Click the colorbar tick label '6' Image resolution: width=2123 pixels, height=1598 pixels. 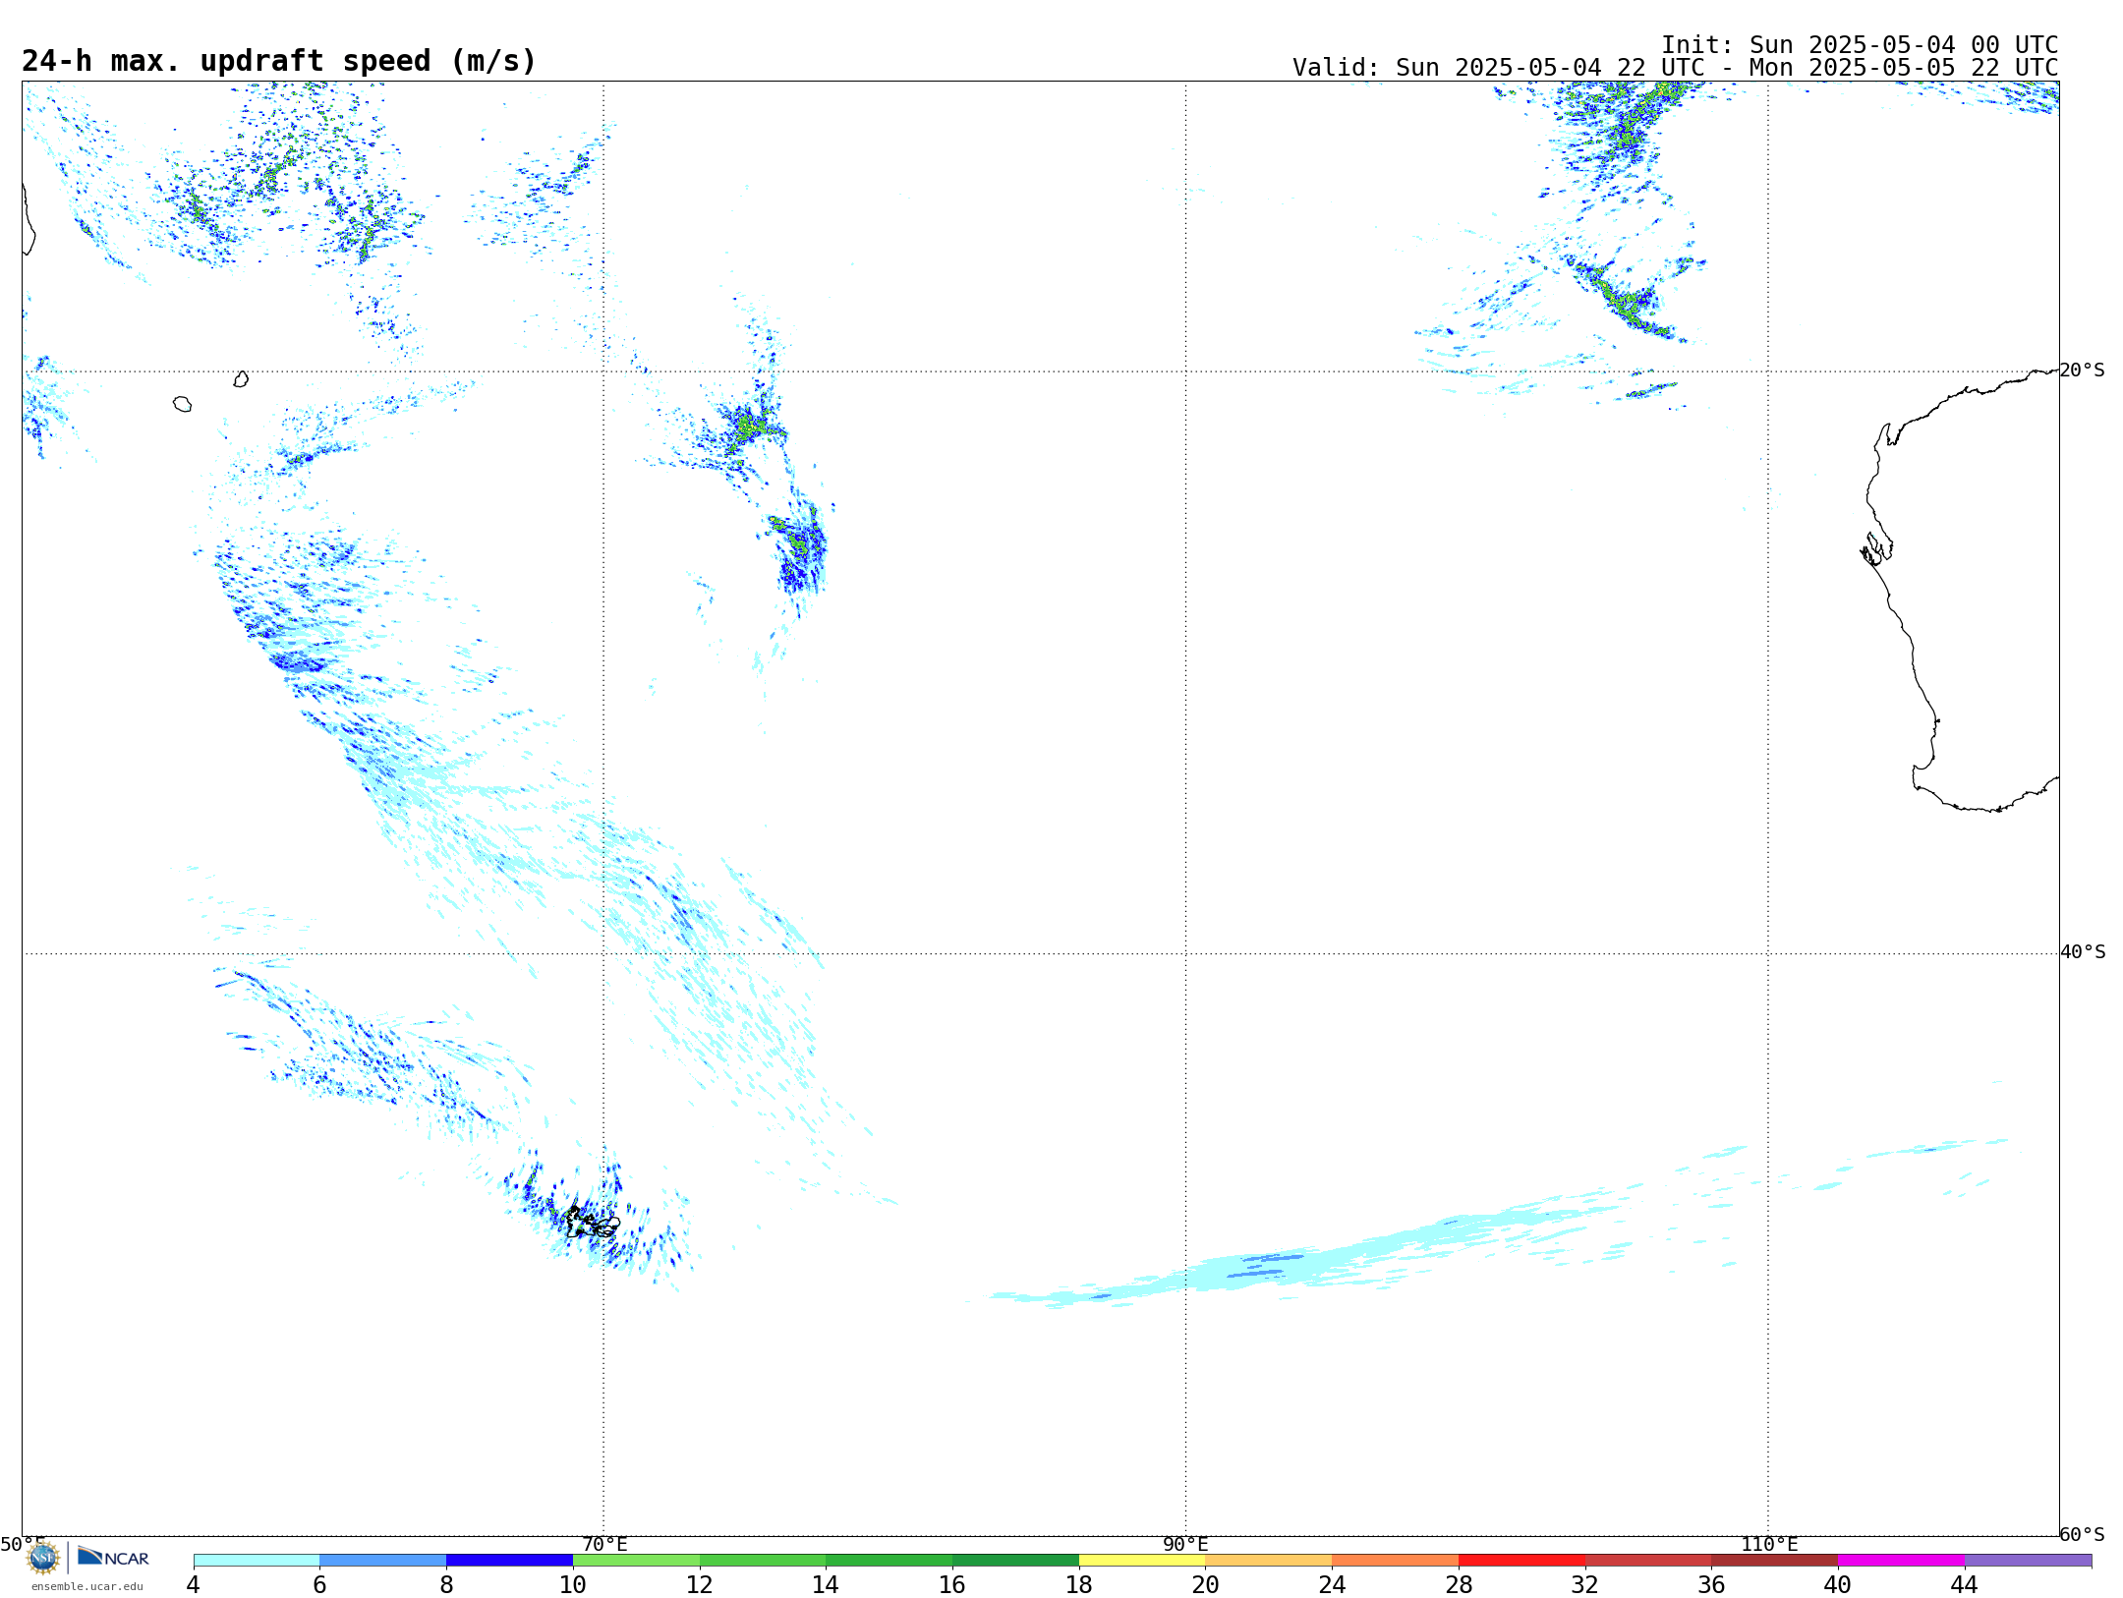(319, 1584)
